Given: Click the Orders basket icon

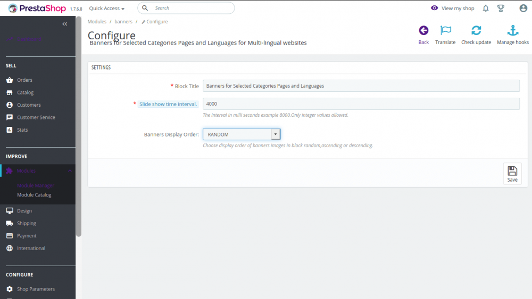Looking at the screenshot, I should [10, 80].
